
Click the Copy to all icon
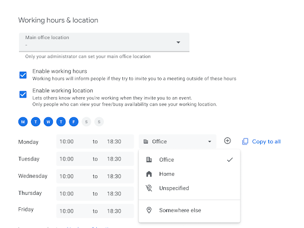(245, 142)
